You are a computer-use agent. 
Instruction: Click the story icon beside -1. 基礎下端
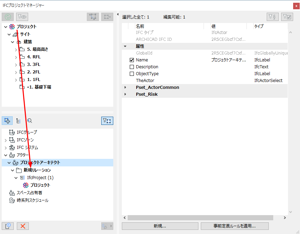22,87
